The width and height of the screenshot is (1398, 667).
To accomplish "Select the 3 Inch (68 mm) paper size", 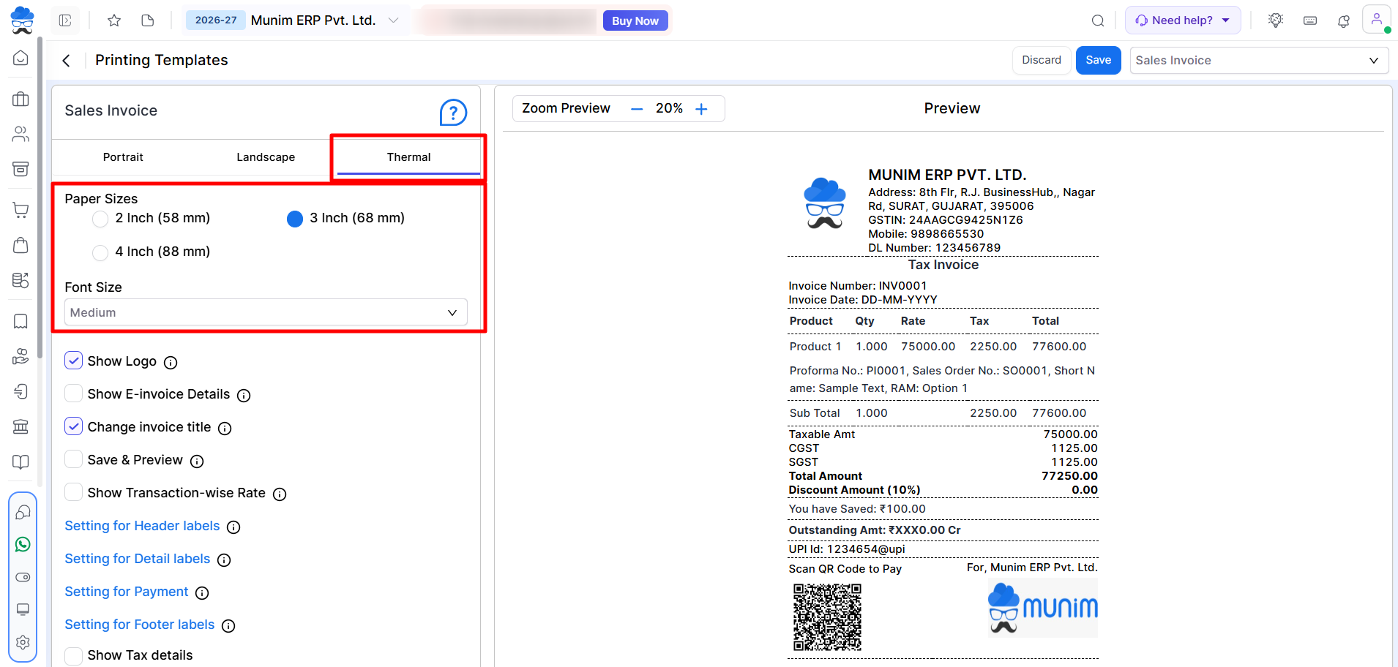I will [295, 219].
